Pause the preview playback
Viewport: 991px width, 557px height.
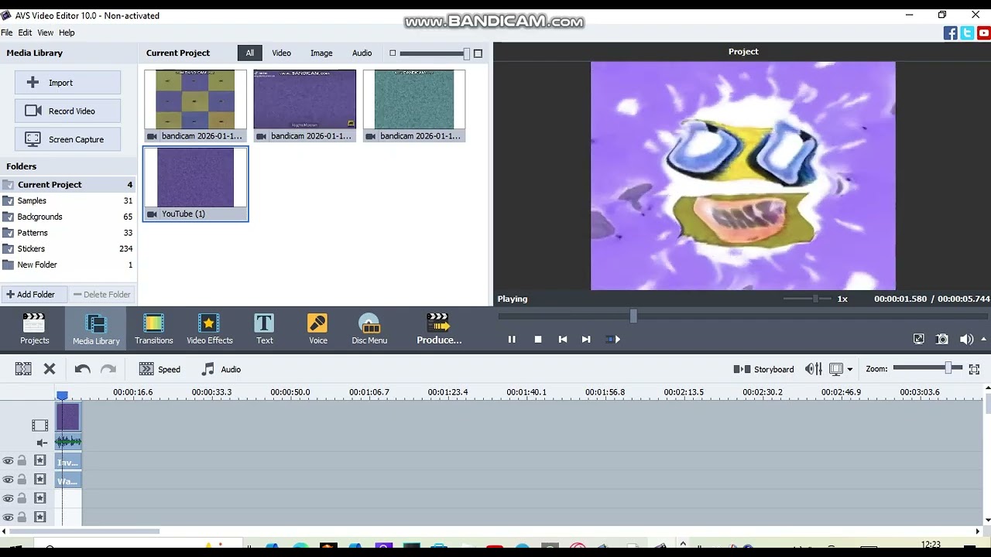coord(512,339)
